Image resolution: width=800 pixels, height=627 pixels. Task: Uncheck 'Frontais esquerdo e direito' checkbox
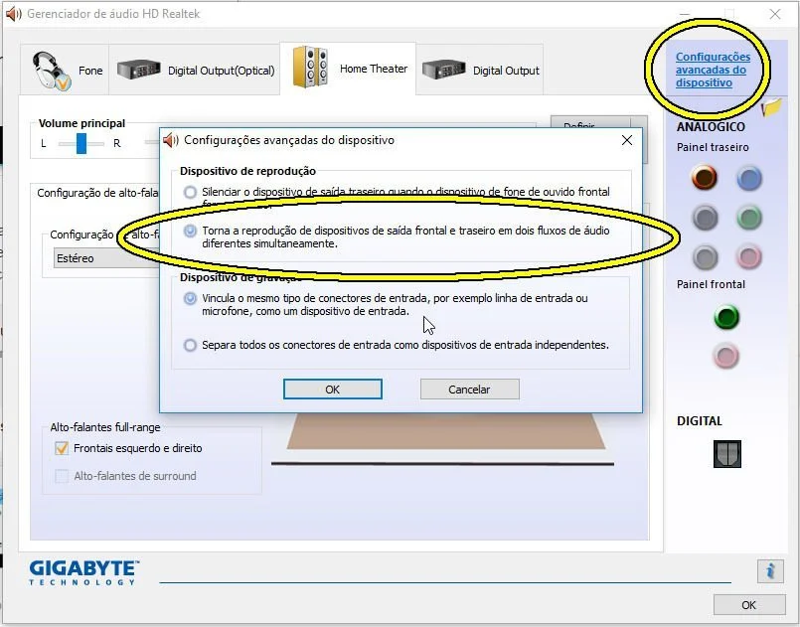click(62, 448)
